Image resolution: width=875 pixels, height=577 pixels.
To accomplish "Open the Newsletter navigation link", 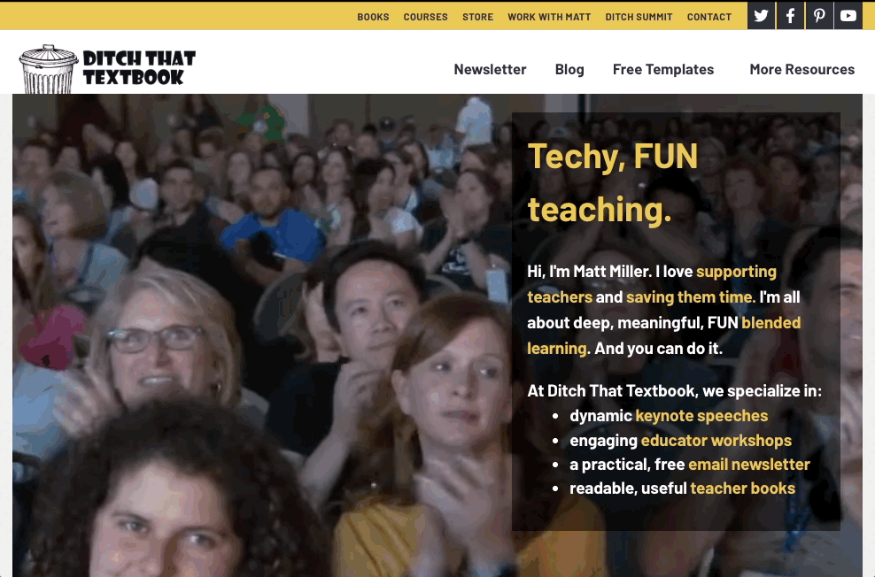I will (490, 69).
